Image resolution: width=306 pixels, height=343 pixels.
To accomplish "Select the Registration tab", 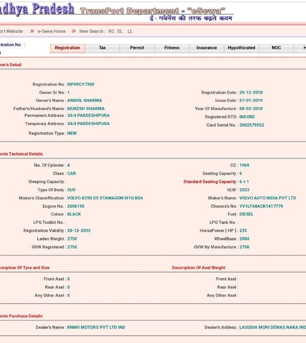I will (67, 48).
